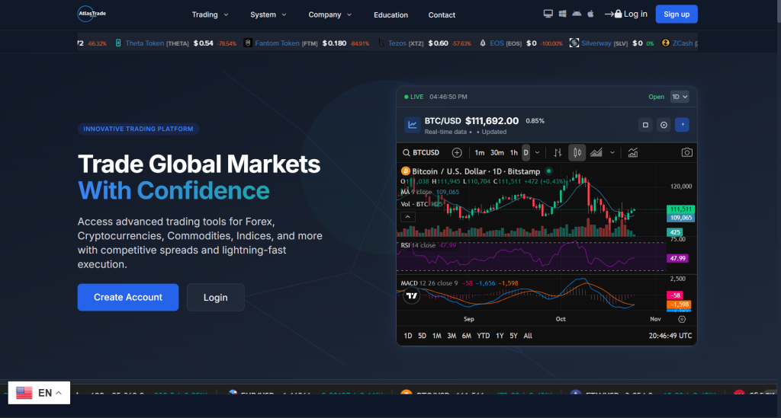Open the Indicators icon in chart toolbar

[x=633, y=152]
